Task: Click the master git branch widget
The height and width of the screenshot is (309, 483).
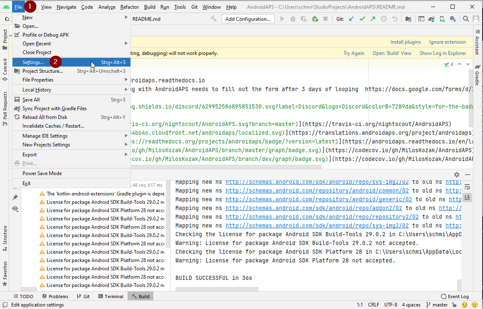Action: click(x=437, y=305)
